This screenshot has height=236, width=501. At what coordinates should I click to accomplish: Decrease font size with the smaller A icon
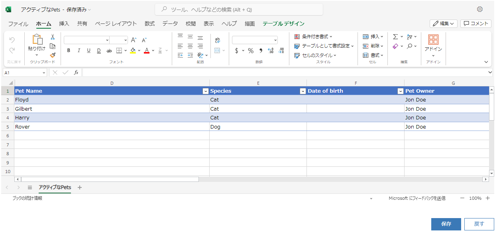click(144, 40)
